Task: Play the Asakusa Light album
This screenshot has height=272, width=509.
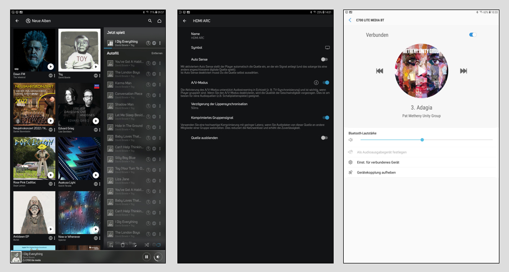Action: [x=96, y=175]
